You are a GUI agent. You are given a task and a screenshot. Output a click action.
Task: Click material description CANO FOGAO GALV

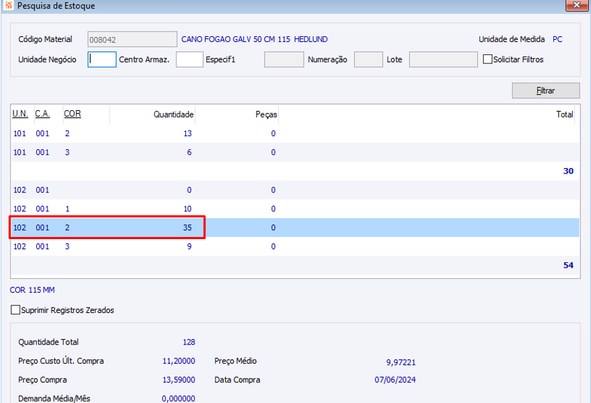[x=254, y=39]
